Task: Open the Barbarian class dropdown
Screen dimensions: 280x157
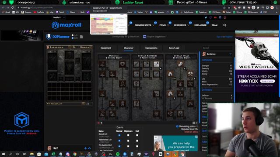Action: (x=217, y=54)
